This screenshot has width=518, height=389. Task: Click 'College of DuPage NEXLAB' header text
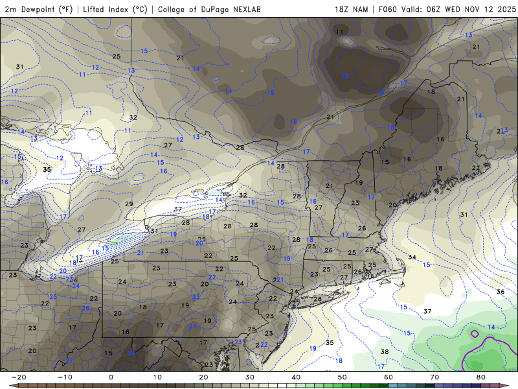209,9
